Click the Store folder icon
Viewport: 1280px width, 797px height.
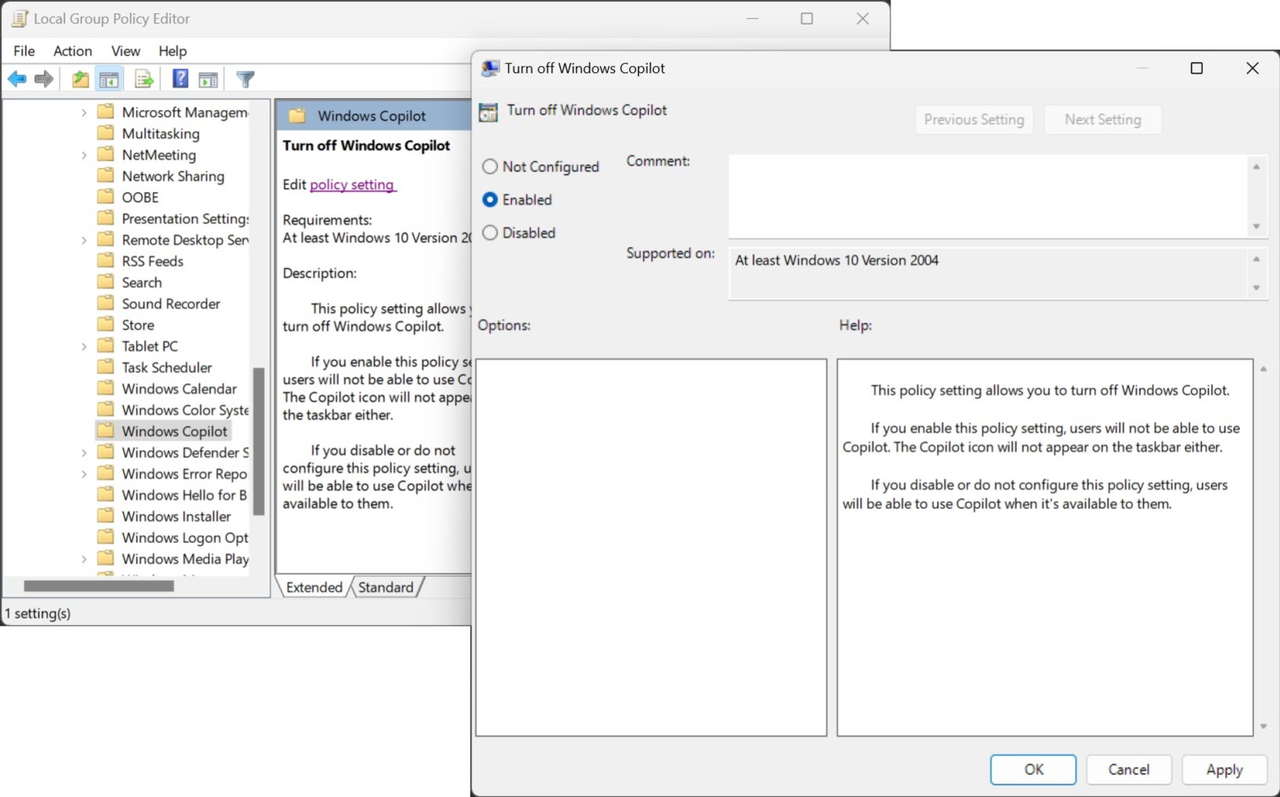[106, 324]
